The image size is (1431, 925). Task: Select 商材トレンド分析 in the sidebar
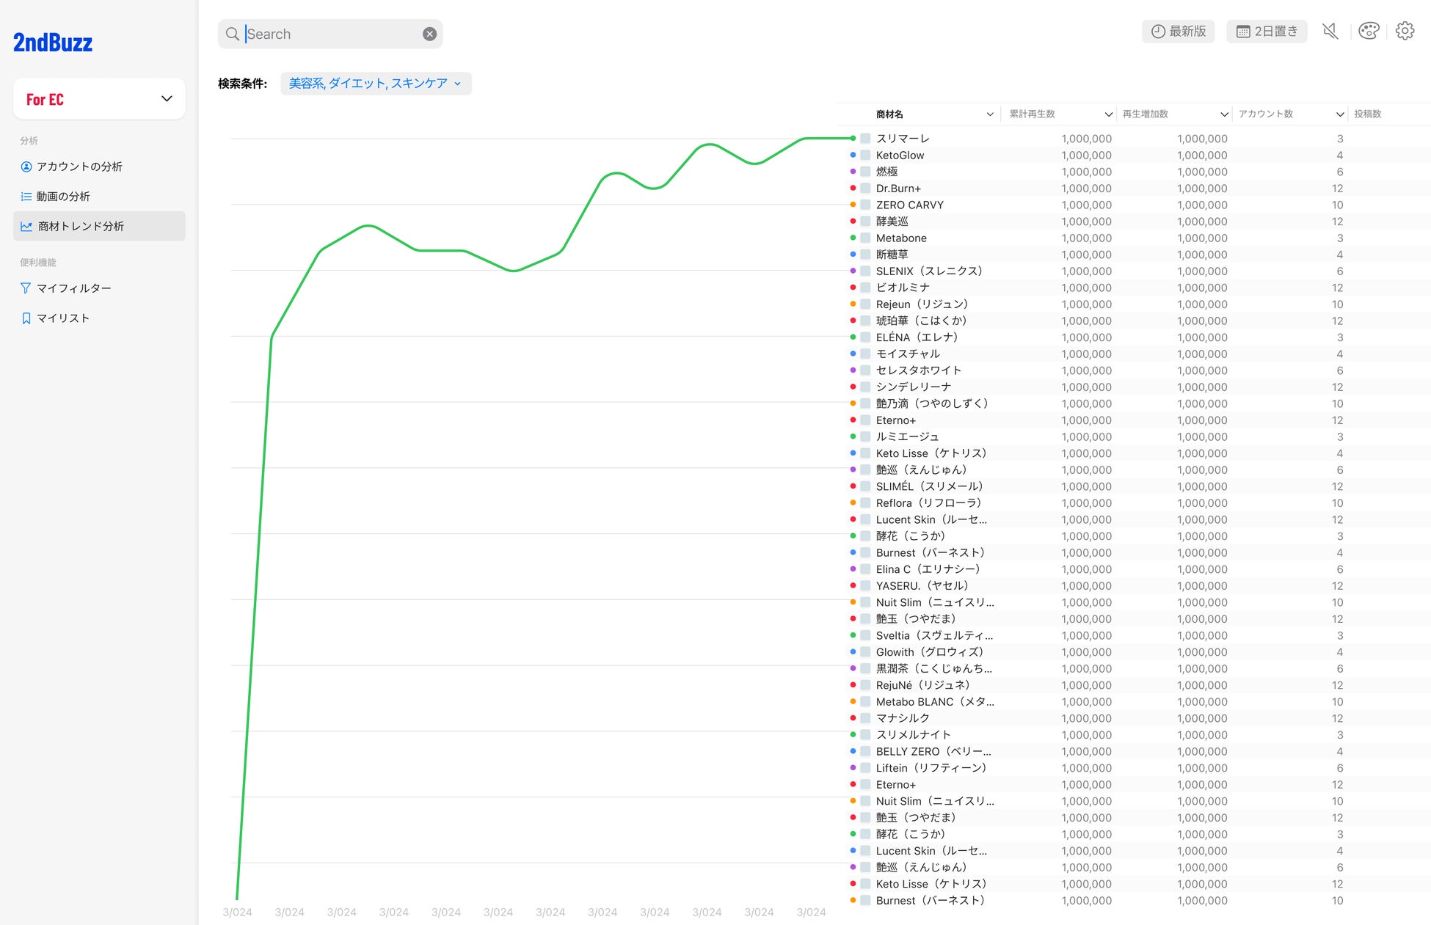tap(99, 226)
